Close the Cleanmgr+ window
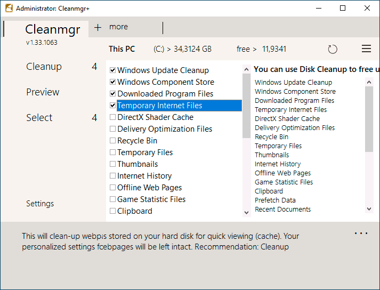 click(x=367, y=8)
